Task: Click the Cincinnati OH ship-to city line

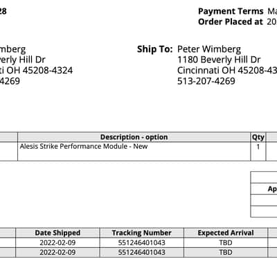Action: (227, 71)
